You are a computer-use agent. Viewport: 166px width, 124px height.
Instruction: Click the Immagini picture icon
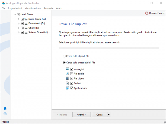tap(68, 69)
